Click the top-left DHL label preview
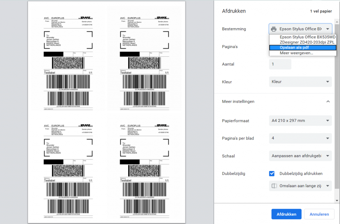The height and width of the screenshot is (224, 340). click(68, 63)
